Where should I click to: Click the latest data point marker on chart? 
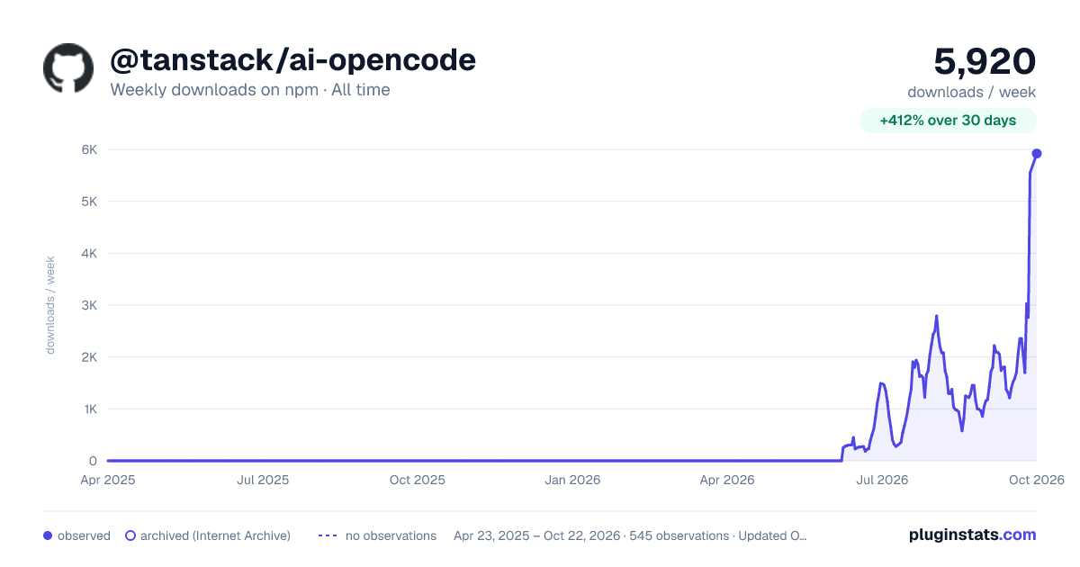1037,153
